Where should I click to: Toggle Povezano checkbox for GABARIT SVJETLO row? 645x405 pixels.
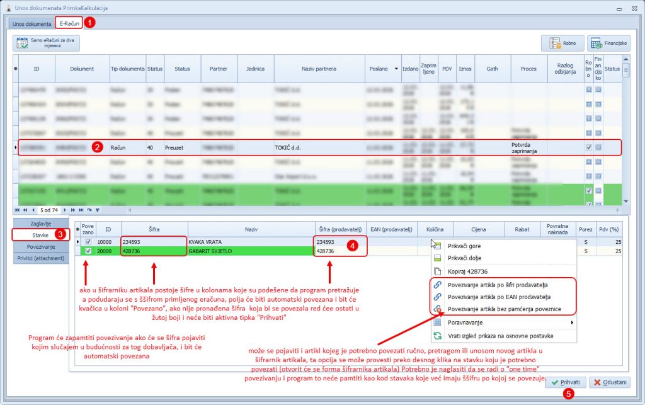(x=88, y=251)
